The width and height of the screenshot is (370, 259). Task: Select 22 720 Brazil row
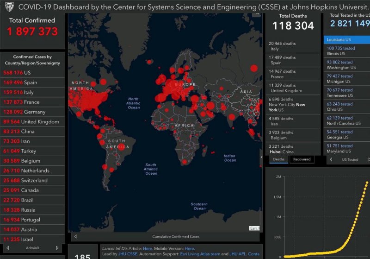pyautogui.click(x=32, y=200)
